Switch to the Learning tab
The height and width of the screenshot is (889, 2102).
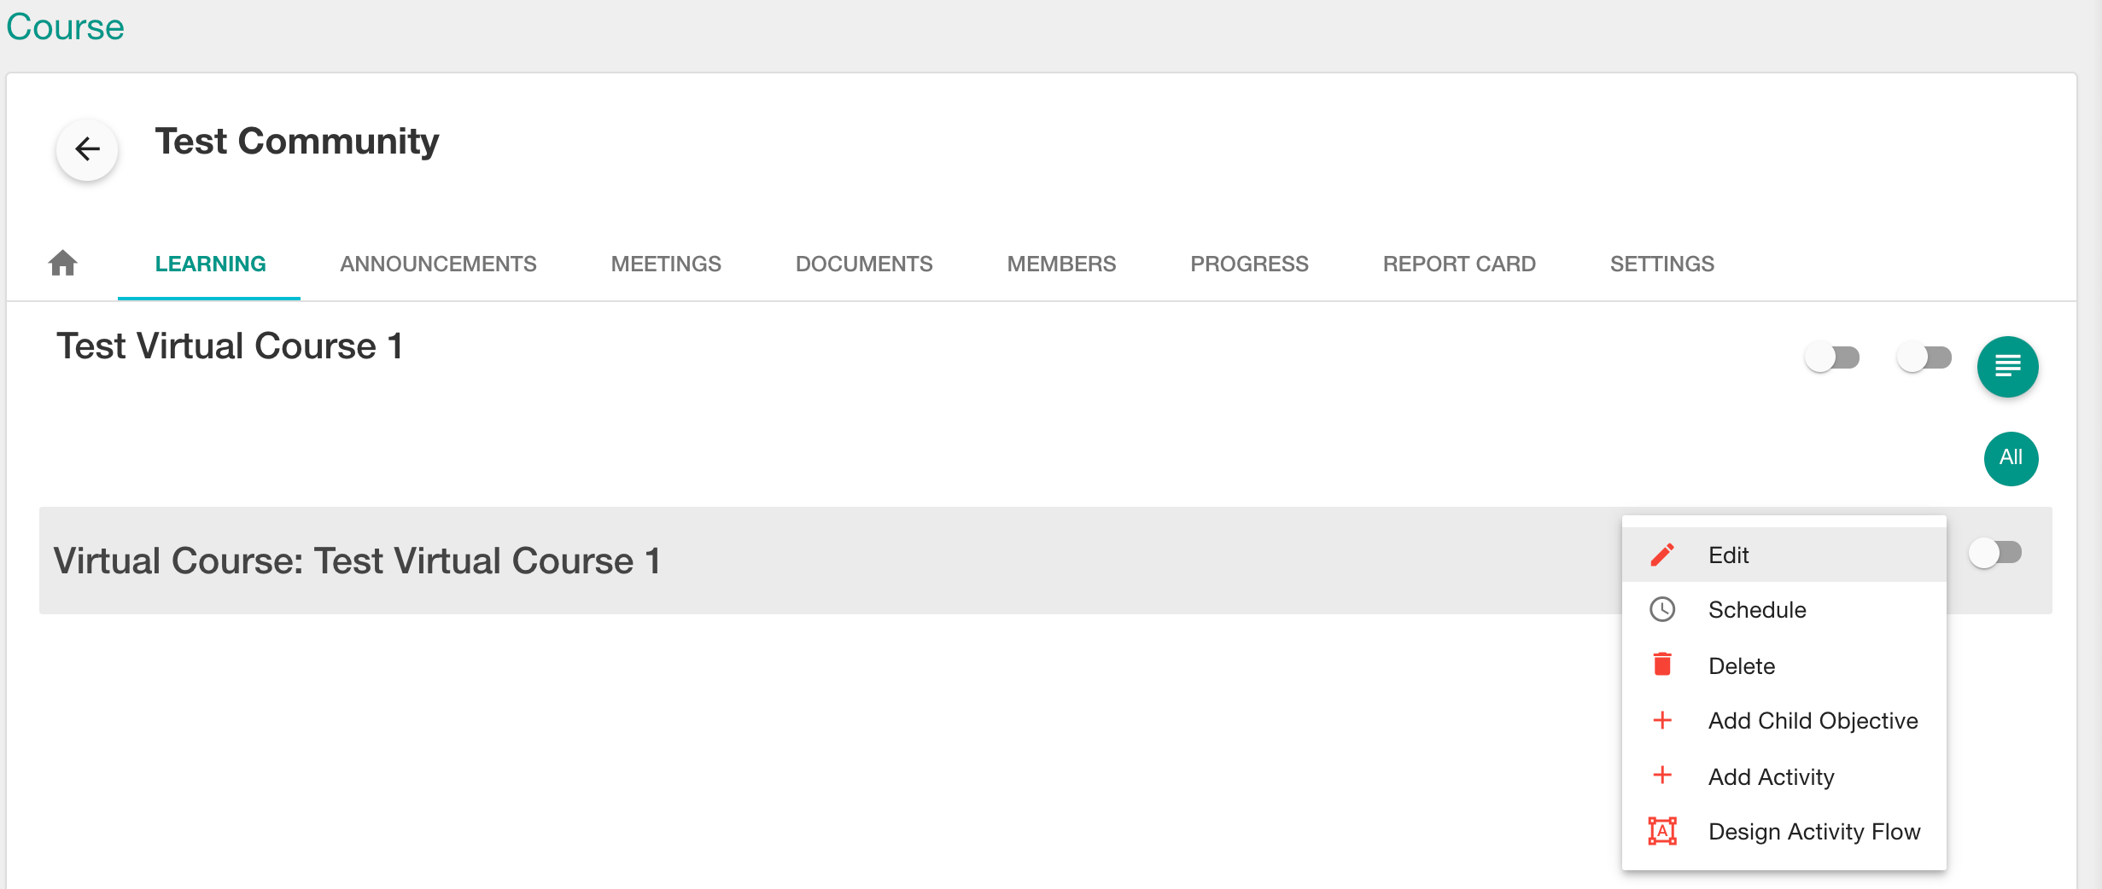[210, 264]
